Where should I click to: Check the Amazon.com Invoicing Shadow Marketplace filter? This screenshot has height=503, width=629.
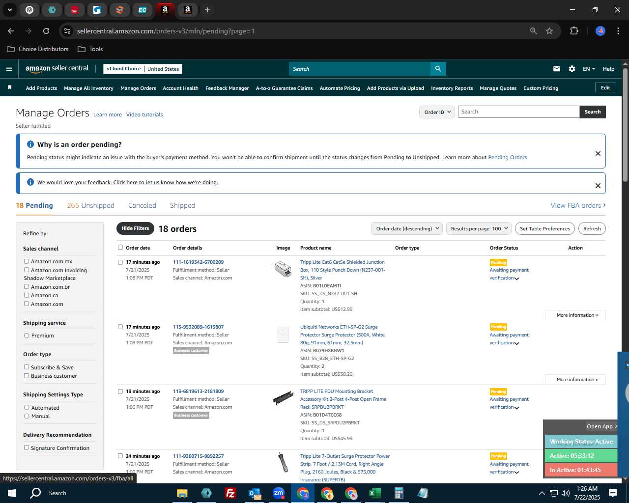pos(27,270)
